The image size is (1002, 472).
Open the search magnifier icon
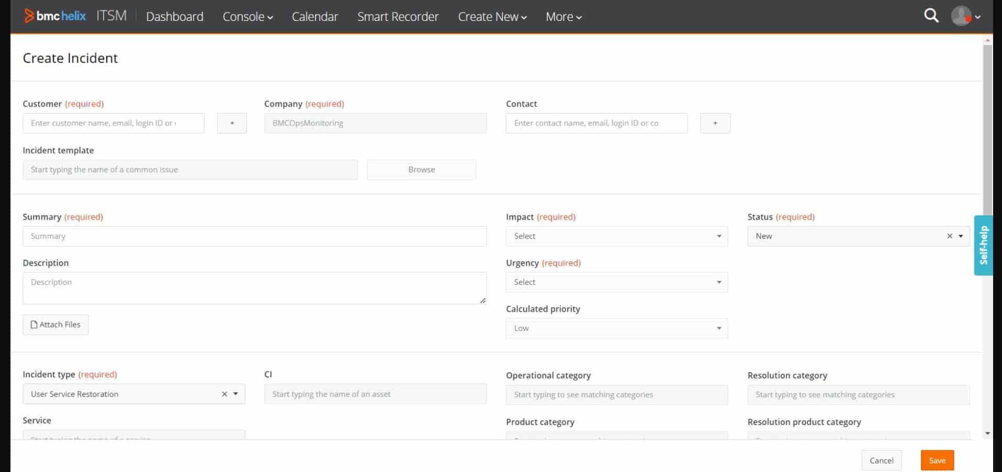point(931,16)
